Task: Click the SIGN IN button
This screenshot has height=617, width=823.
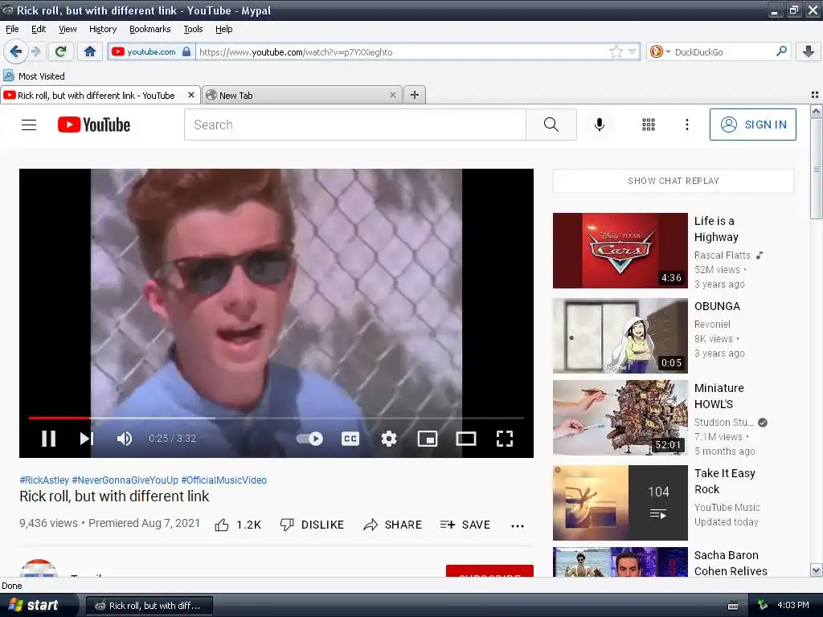Action: 752,125
